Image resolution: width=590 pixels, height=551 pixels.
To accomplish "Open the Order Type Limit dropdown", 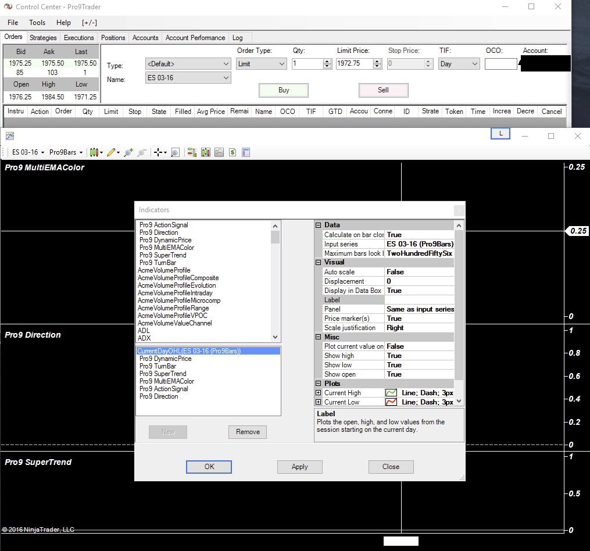I will pos(262,64).
